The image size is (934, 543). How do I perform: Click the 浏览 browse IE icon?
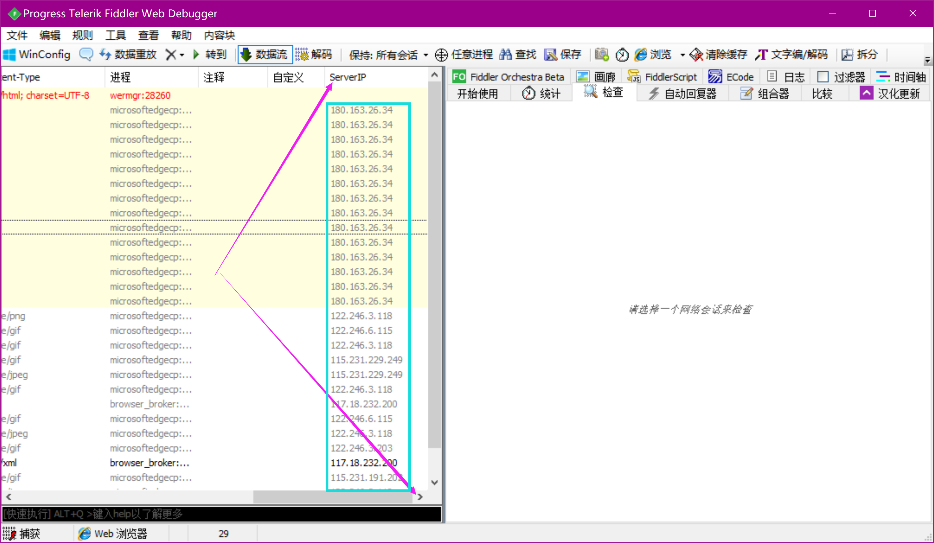click(x=641, y=55)
